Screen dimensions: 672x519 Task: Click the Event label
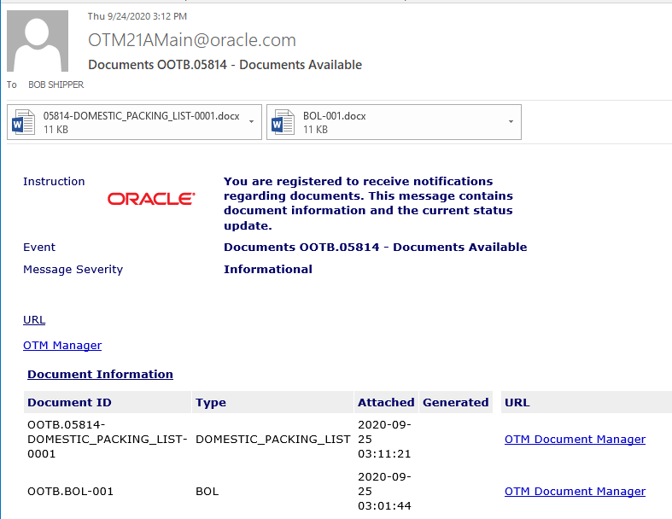(x=39, y=248)
